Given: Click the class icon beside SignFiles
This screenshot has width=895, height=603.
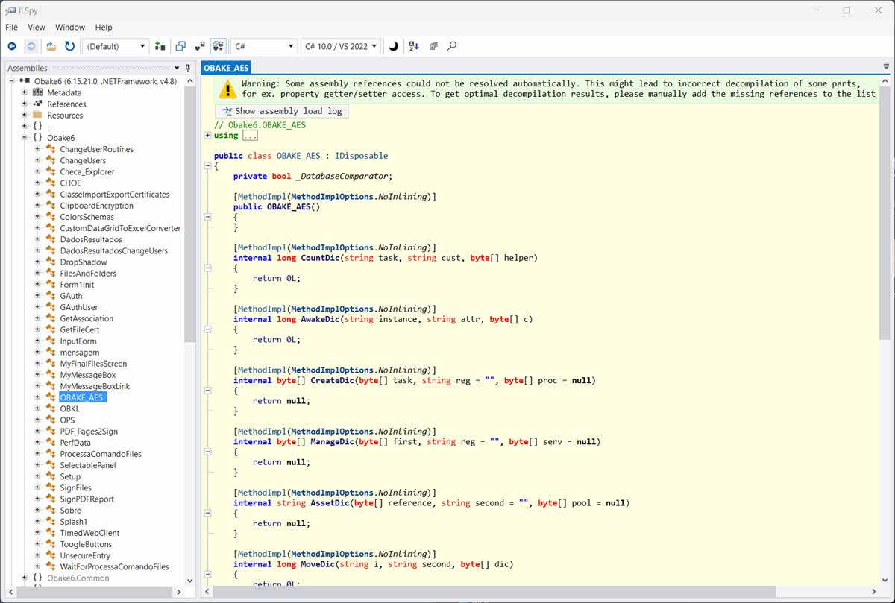Looking at the screenshot, I should (51, 487).
